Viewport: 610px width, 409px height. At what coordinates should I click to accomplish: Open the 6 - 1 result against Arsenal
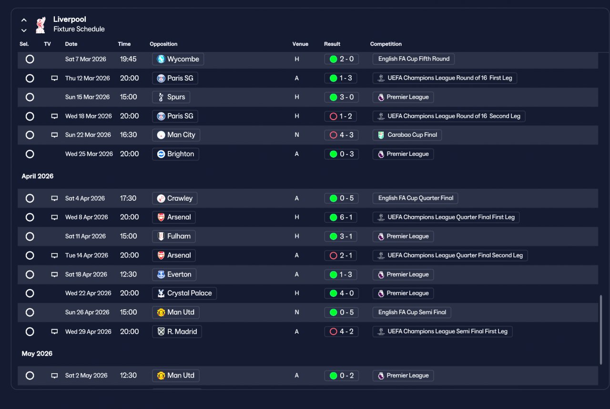[341, 217]
